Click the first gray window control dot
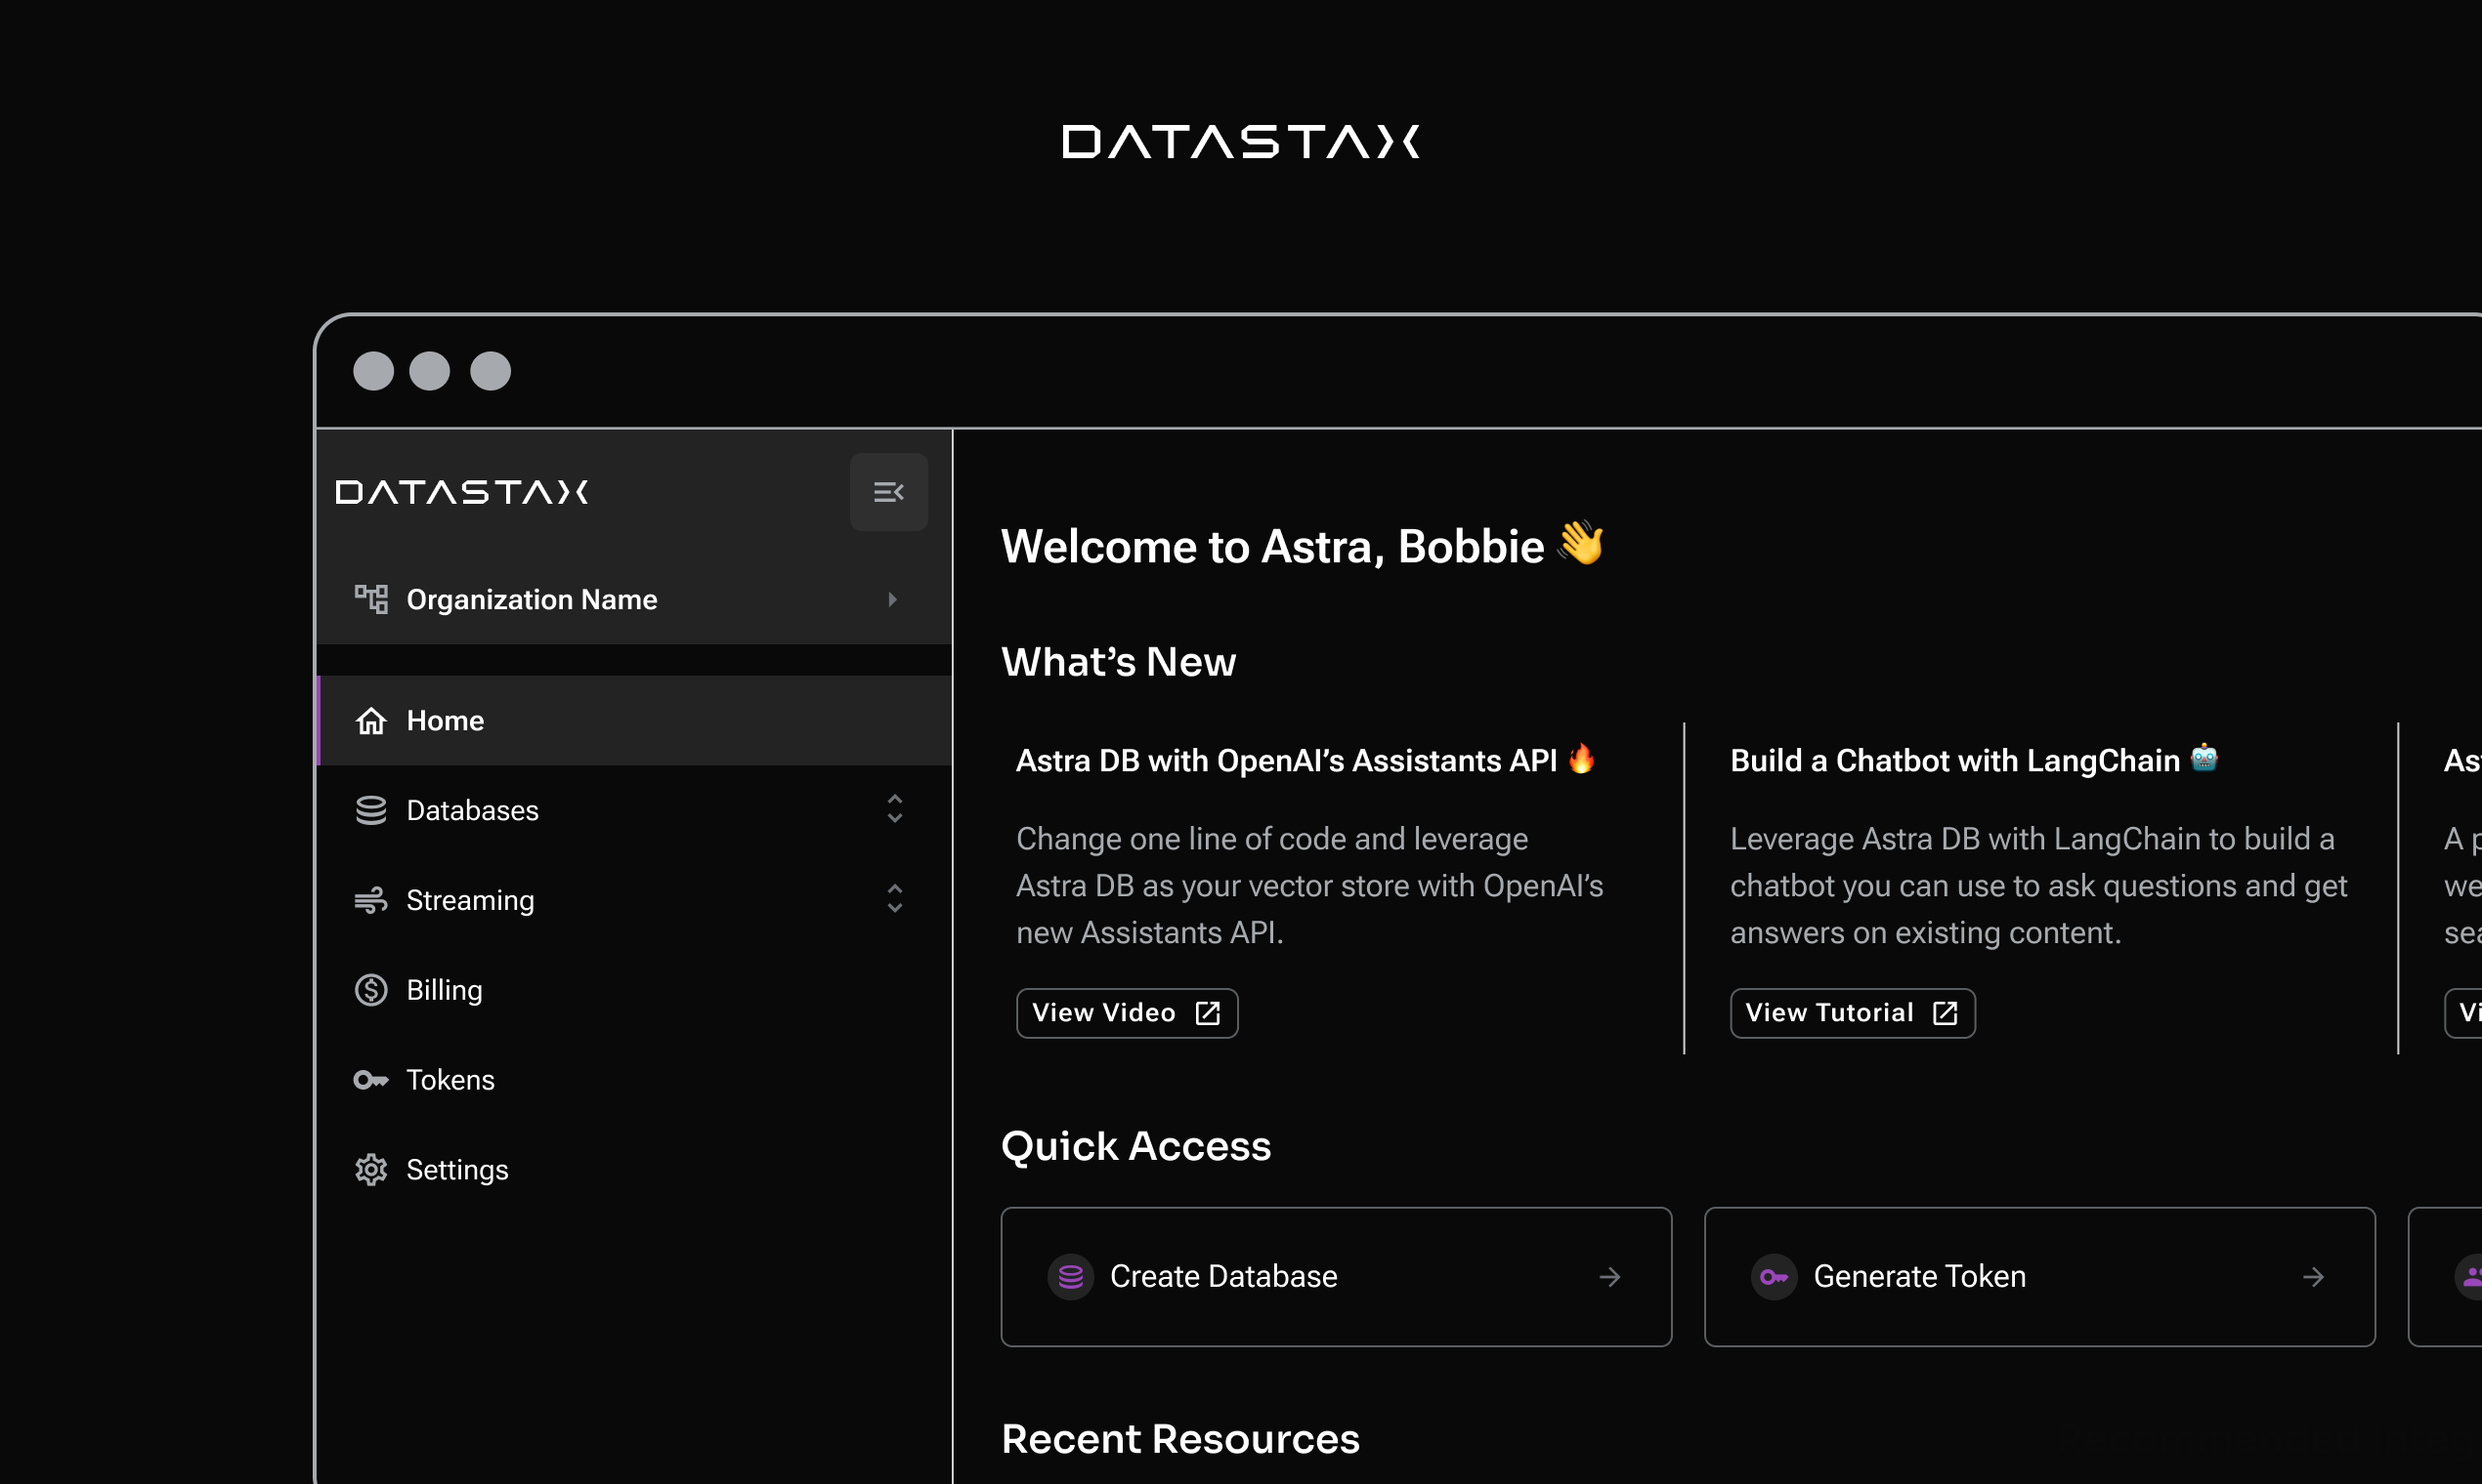The image size is (2482, 1484). (373, 371)
